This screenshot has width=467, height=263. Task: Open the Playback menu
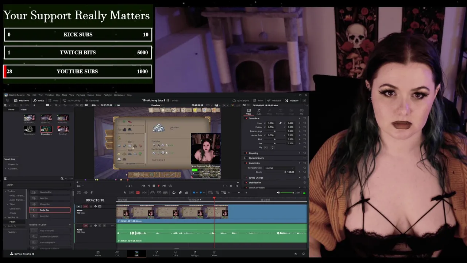[x=81, y=95]
